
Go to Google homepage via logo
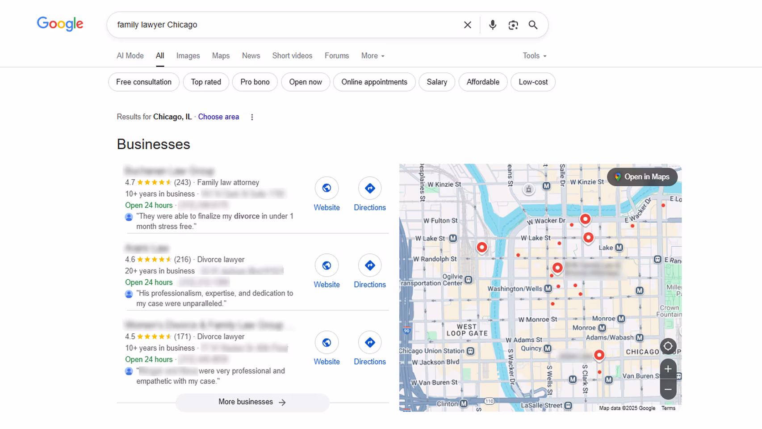click(x=60, y=24)
